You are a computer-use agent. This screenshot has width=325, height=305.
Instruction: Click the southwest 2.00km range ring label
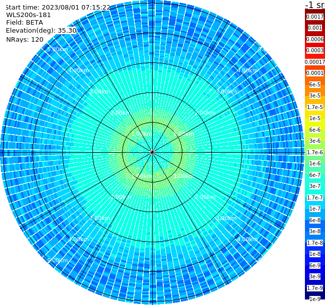121,197
